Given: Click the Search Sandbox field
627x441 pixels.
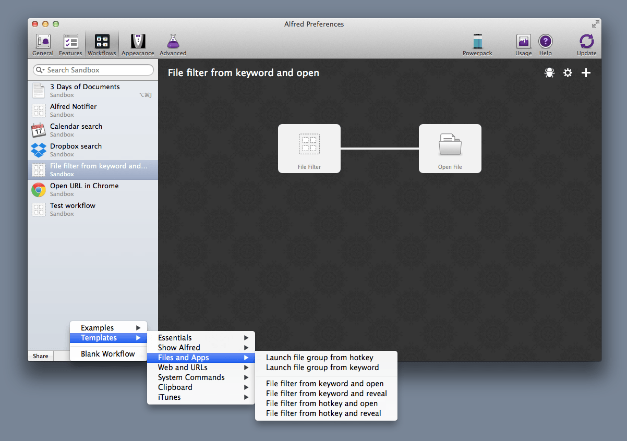Looking at the screenshot, I should click(x=93, y=70).
